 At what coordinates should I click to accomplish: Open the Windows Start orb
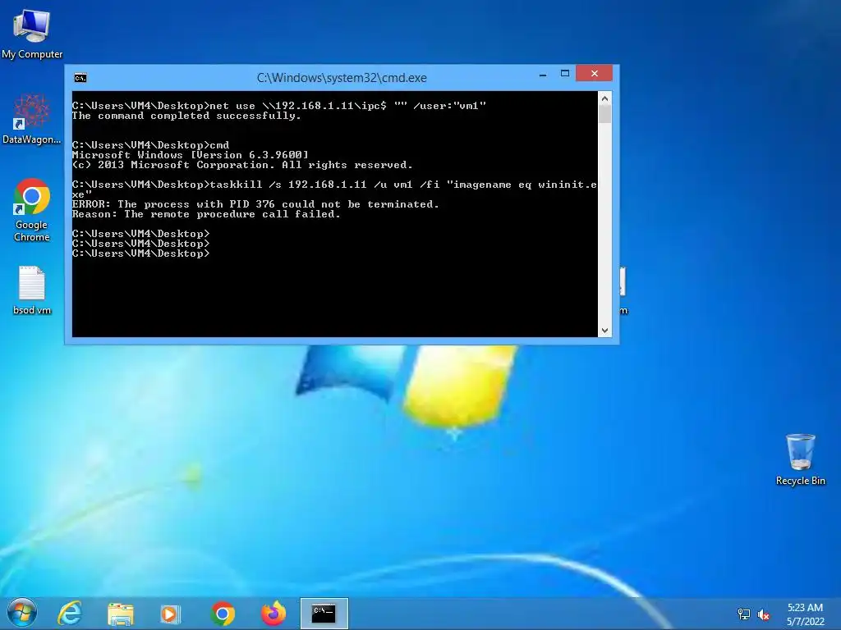tap(22, 613)
